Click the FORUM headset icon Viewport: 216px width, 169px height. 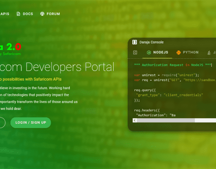(42, 14)
